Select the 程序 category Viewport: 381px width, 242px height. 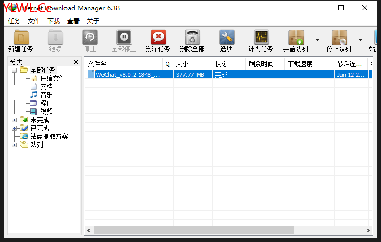(x=46, y=103)
